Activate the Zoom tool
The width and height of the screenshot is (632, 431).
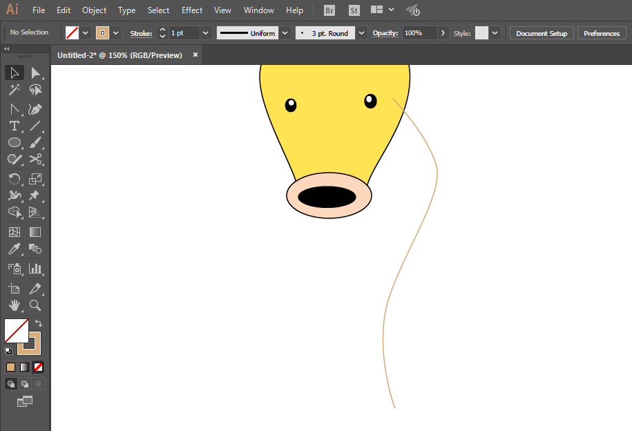pos(35,305)
